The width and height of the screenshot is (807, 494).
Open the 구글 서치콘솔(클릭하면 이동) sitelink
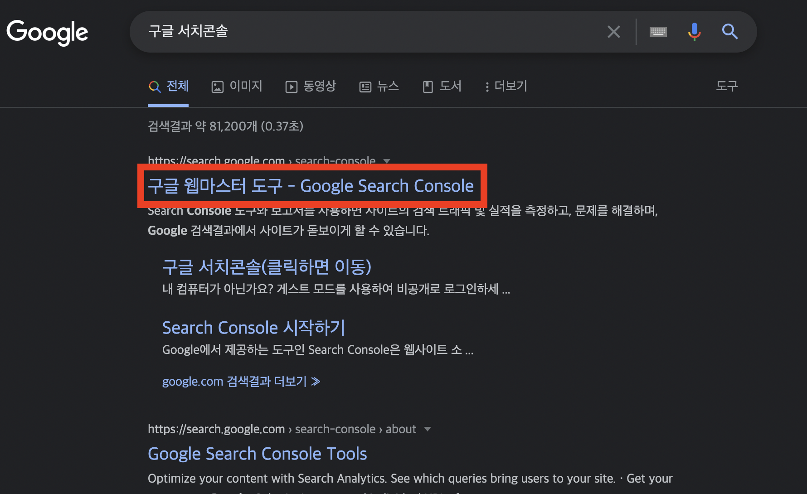click(x=267, y=266)
